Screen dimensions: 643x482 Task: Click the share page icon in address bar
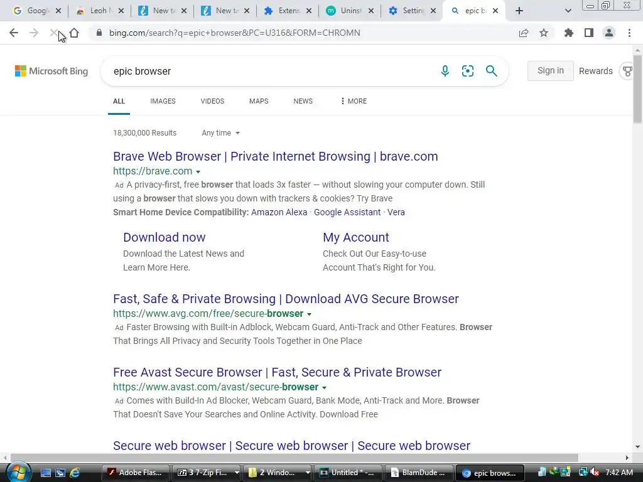tap(524, 33)
